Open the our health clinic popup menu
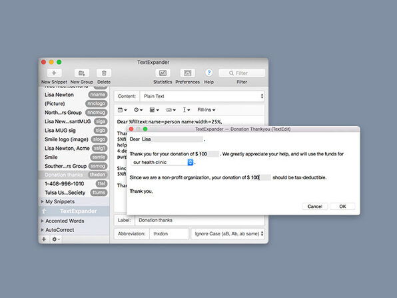Viewport: 397px width, 298px height. click(x=162, y=162)
